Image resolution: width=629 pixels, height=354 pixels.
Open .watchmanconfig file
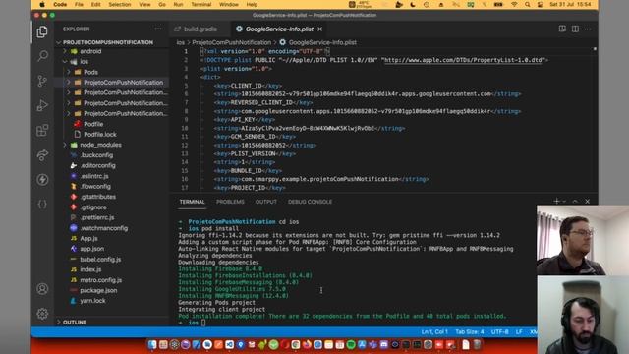pos(103,228)
